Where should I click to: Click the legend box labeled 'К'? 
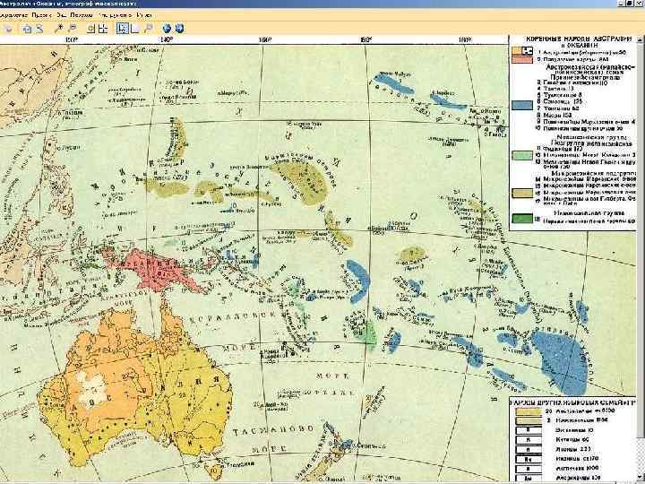529,440
